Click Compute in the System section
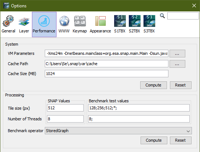This screenshot has width=200, height=152. [x=153, y=85]
